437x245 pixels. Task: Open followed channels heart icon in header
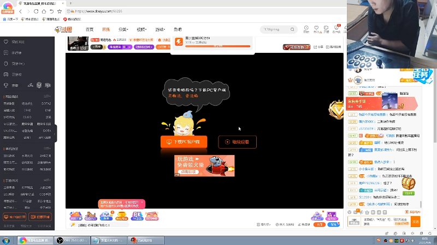tap(316, 29)
